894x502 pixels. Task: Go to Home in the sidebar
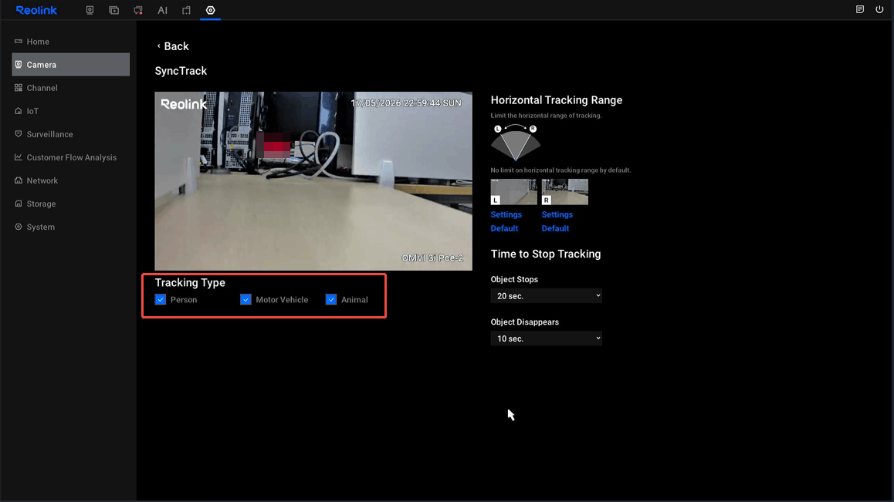pos(71,42)
